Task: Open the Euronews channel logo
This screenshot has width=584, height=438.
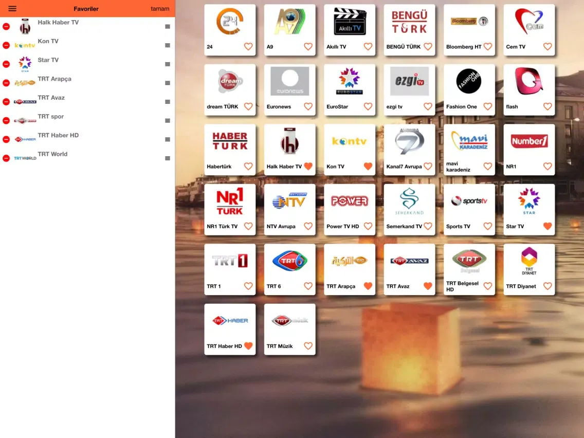Action: click(290, 81)
